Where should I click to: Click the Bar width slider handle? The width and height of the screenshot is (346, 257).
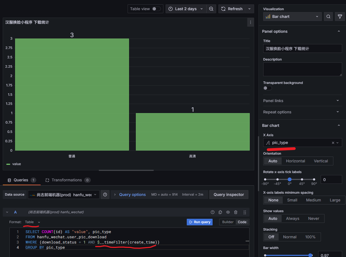click(311, 255)
